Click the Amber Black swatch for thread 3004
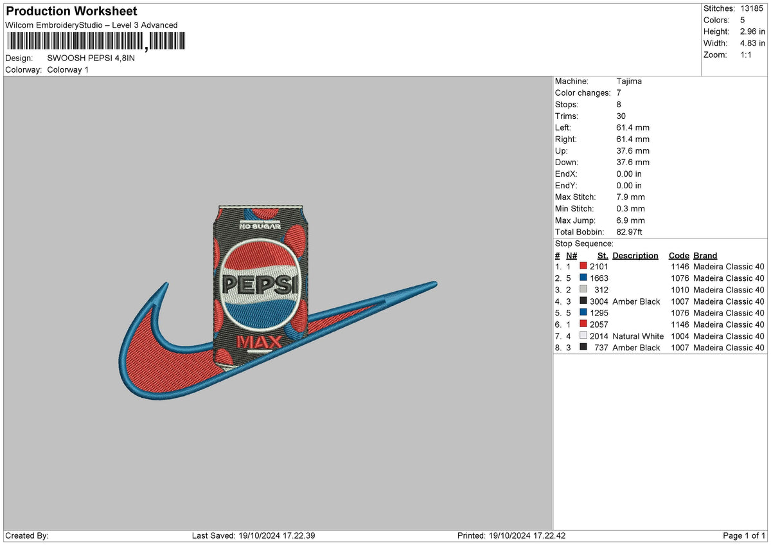 [x=582, y=301]
